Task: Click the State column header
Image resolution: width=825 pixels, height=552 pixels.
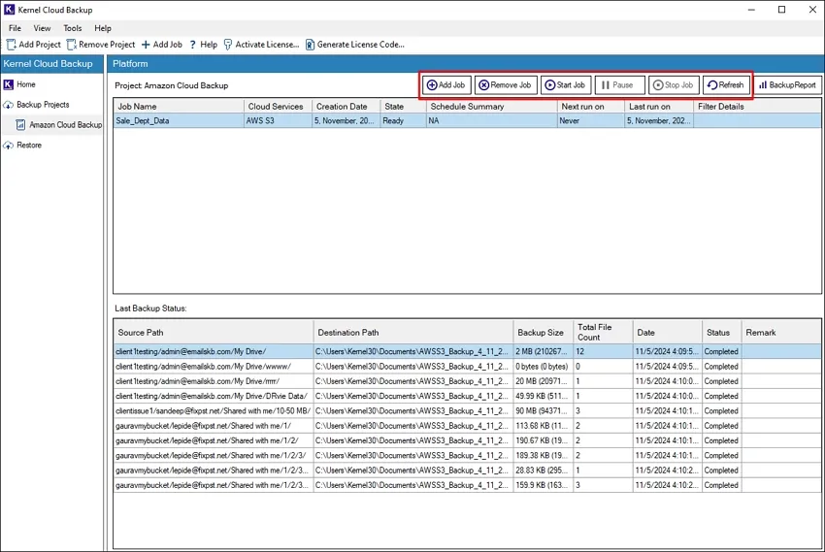Action: coord(403,106)
